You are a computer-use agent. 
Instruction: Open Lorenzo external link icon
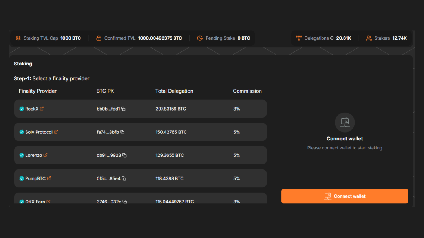45,155
